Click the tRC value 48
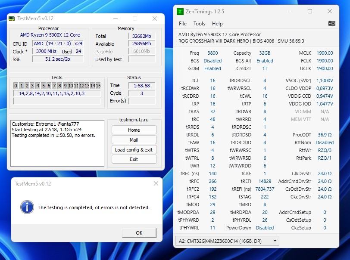Screen dimensions: 350x260 [212, 119]
